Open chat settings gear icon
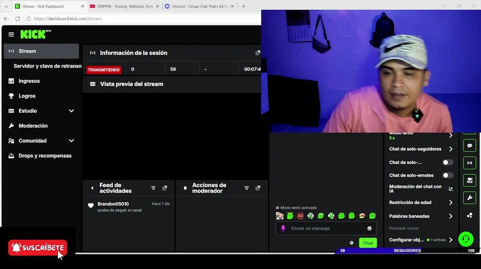 pyautogui.click(x=351, y=243)
